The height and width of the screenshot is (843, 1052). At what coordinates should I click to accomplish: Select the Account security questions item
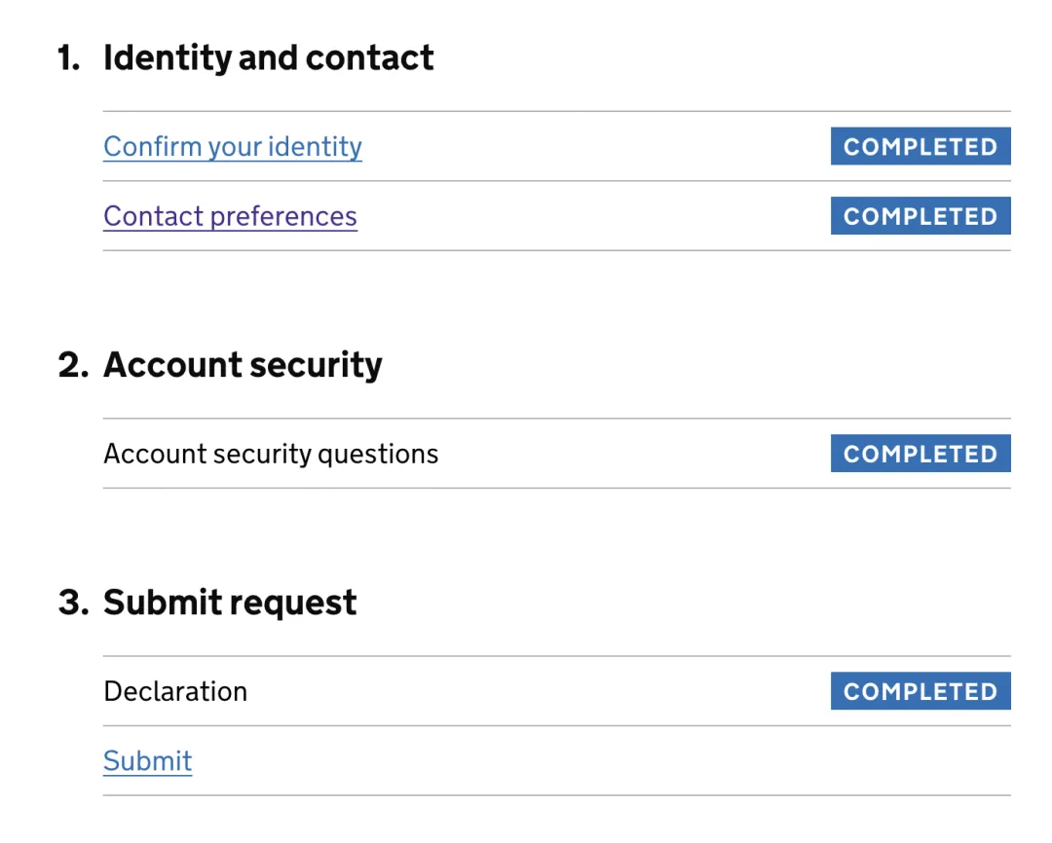[x=271, y=454]
